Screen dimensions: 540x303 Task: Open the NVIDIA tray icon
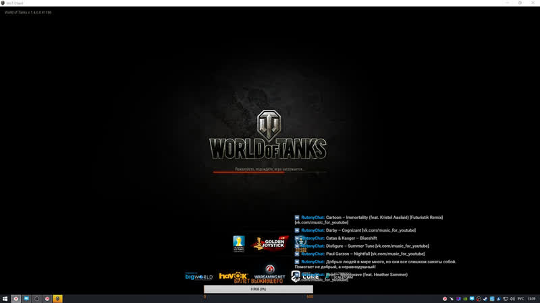click(465, 299)
